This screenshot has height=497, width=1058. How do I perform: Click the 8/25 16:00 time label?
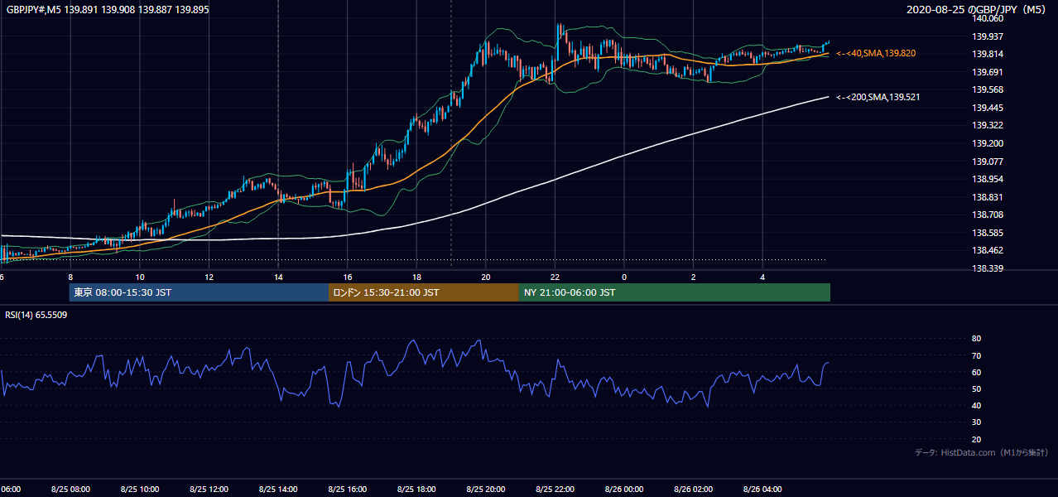pyautogui.click(x=347, y=490)
